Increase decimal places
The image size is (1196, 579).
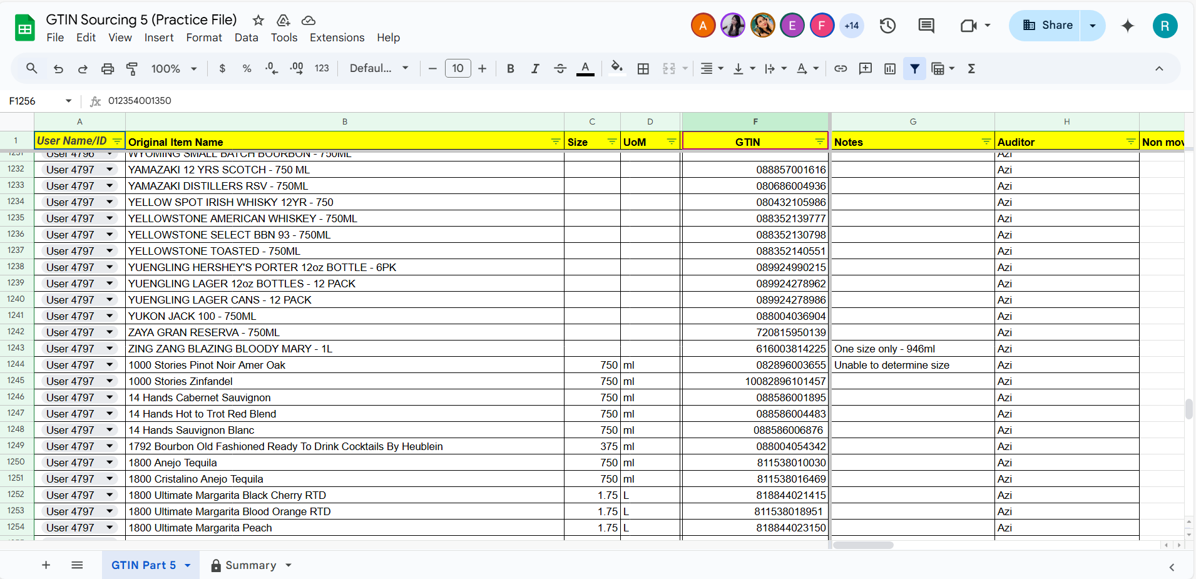point(297,69)
